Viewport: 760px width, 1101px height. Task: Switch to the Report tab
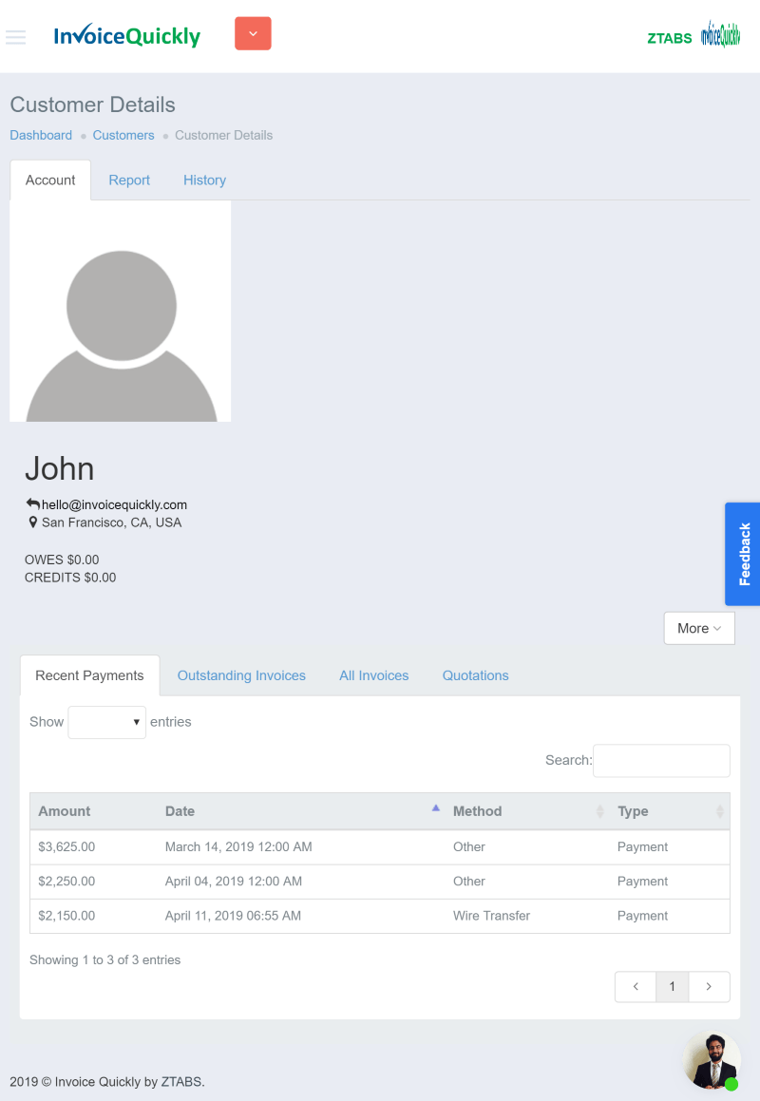click(x=129, y=180)
